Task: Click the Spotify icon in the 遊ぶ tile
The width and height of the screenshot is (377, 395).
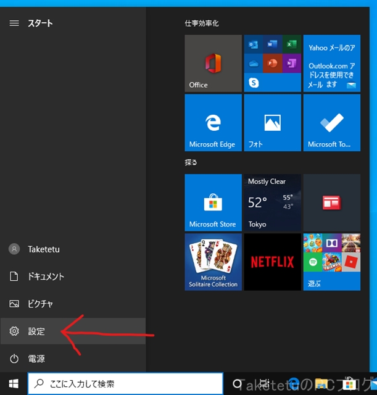Action: (313, 262)
